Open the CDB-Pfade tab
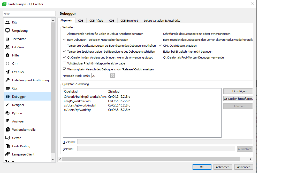Screen dimensions: 297x173 click(96, 21)
